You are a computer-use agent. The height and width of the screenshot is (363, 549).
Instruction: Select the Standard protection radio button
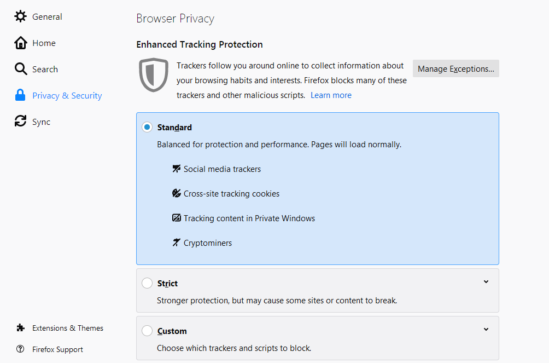point(147,127)
